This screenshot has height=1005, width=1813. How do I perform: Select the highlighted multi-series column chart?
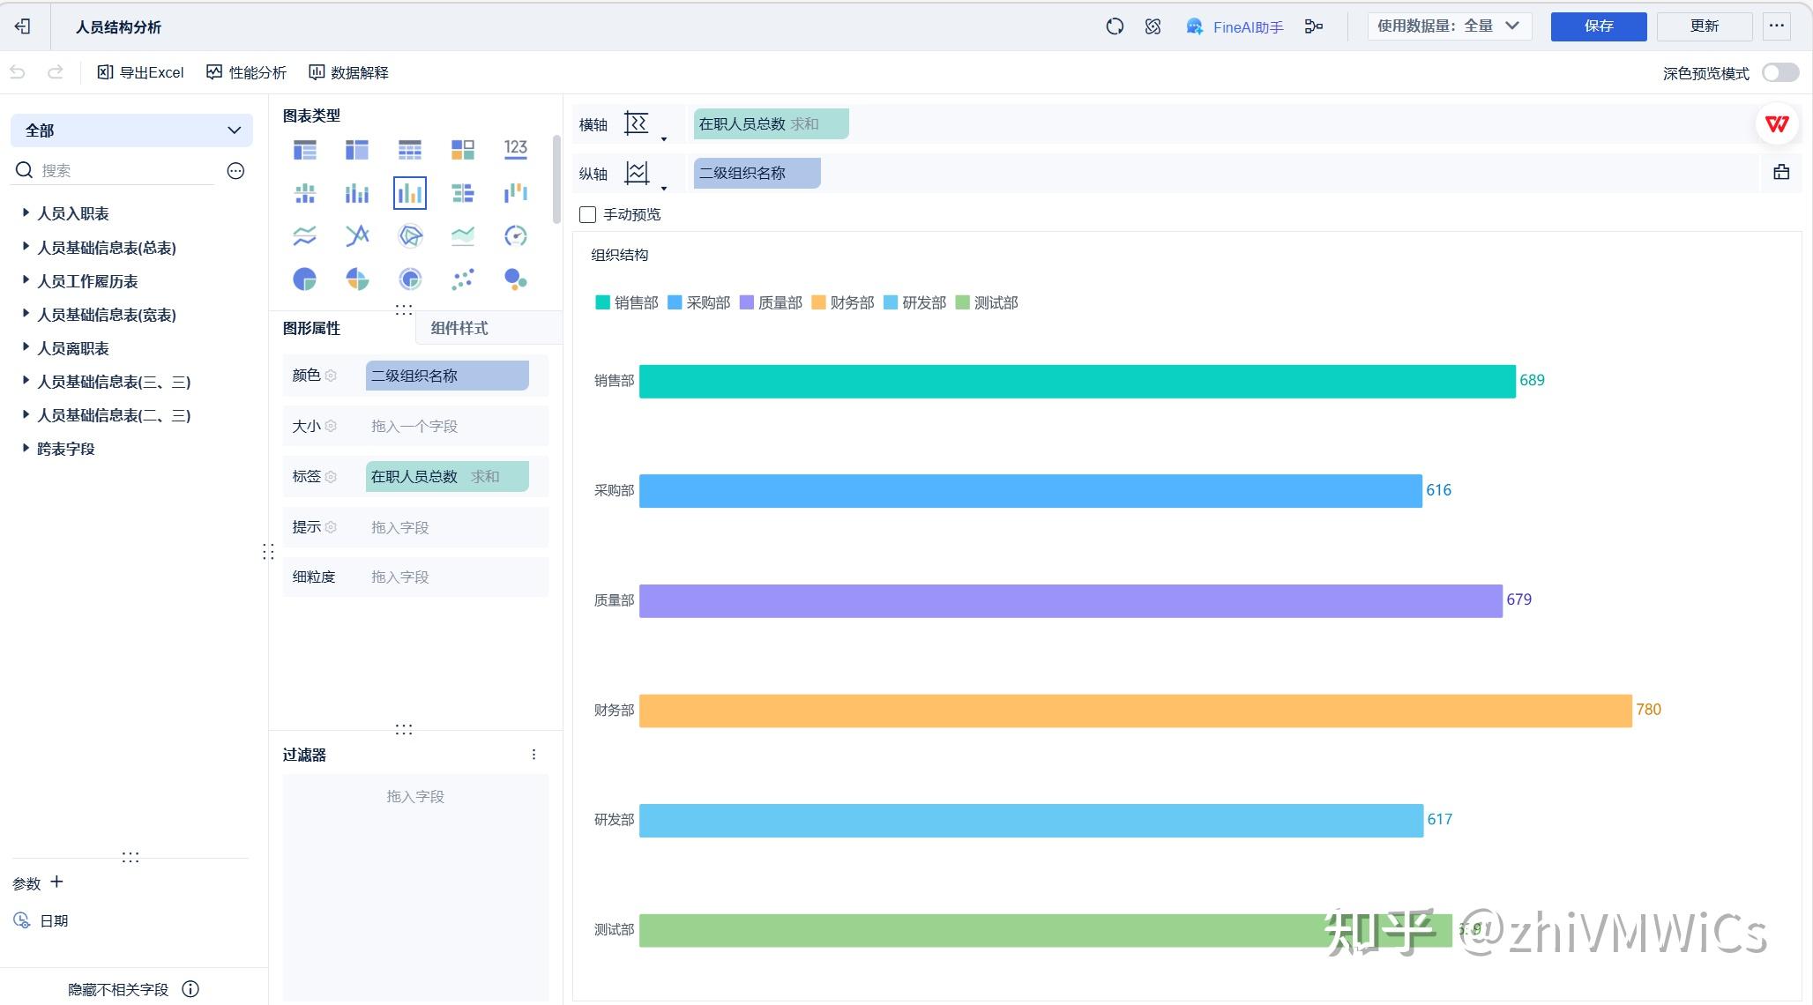point(410,193)
